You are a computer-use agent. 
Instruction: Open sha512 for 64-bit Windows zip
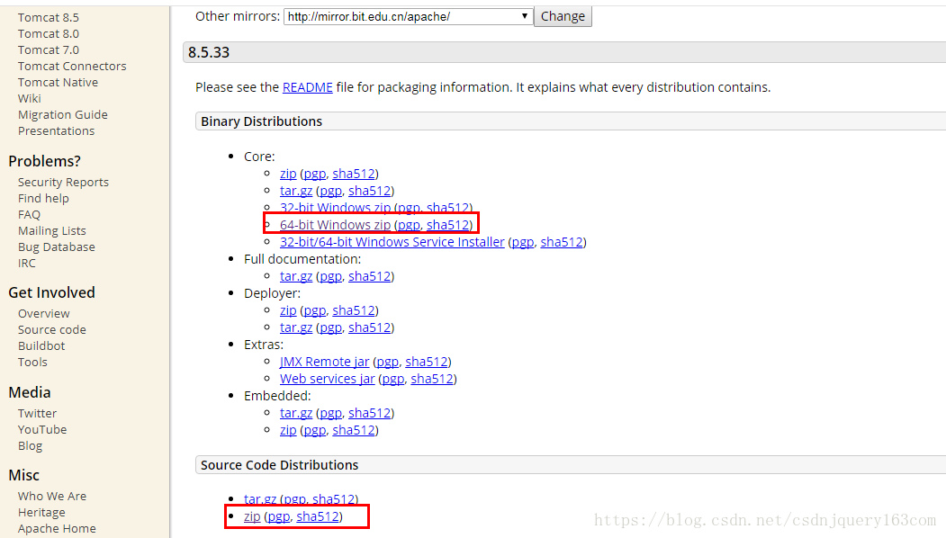(447, 225)
